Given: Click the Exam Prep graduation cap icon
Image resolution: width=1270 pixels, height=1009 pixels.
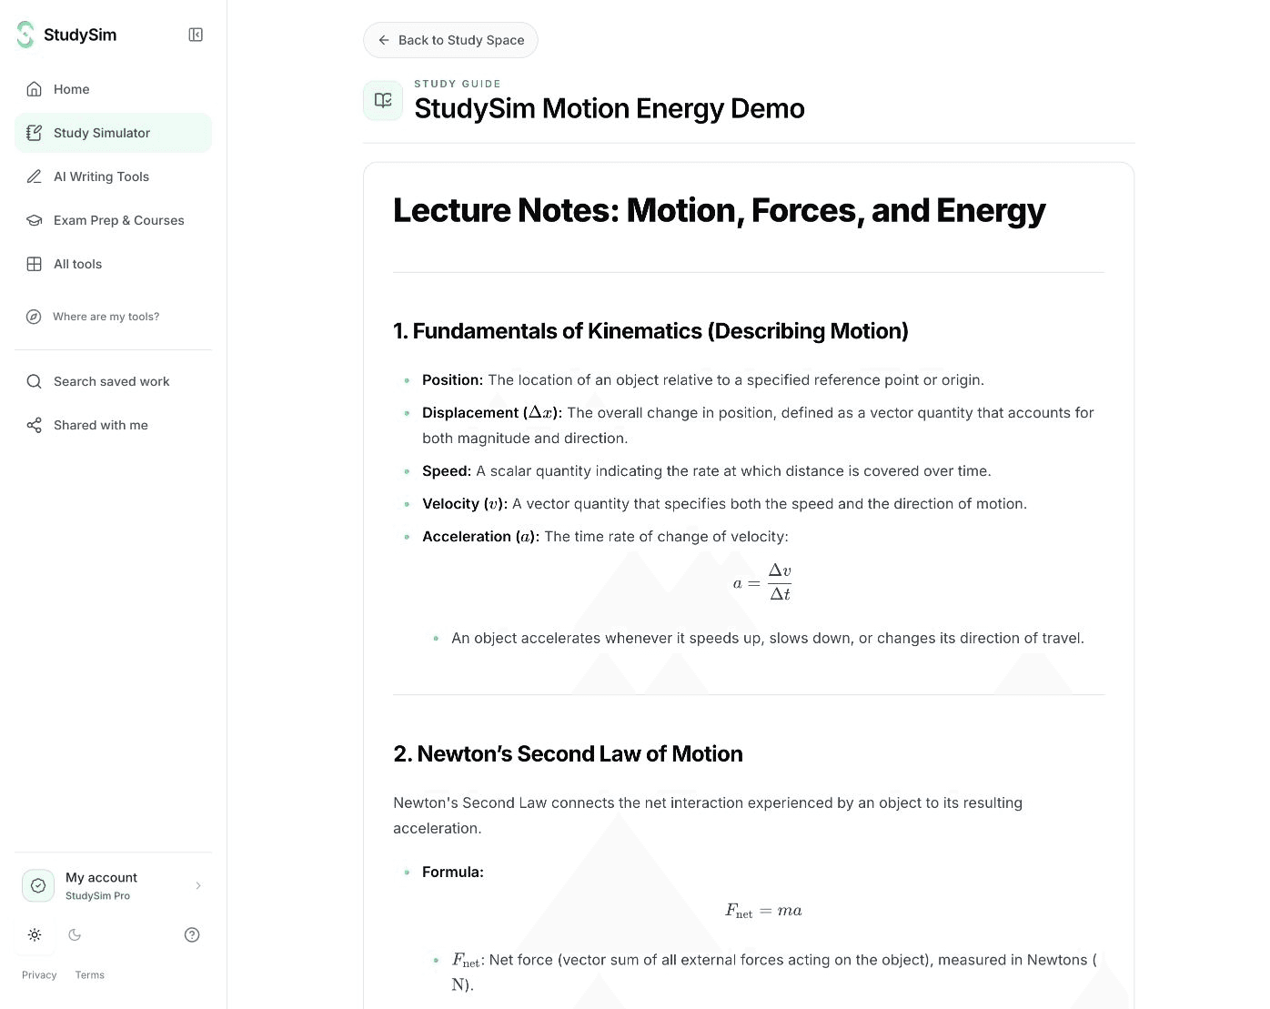Looking at the screenshot, I should coord(35,220).
